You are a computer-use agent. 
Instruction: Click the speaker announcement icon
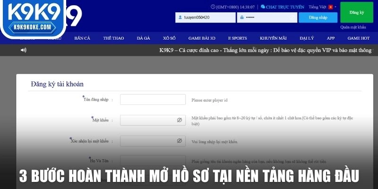pyautogui.click(x=23, y=50)
